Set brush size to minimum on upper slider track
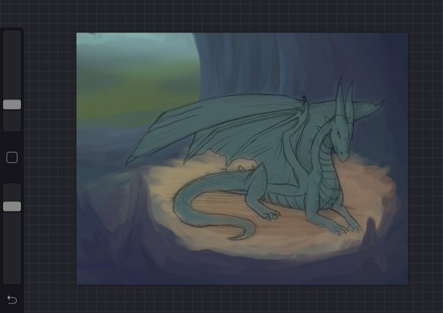 point(12,129)
